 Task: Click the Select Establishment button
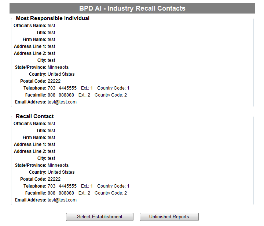coord(99,217)
